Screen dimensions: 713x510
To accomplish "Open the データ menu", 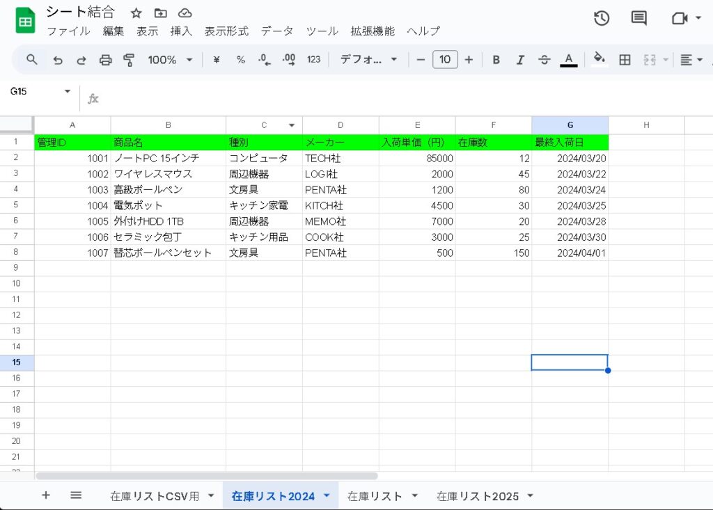I will (277, 31).
